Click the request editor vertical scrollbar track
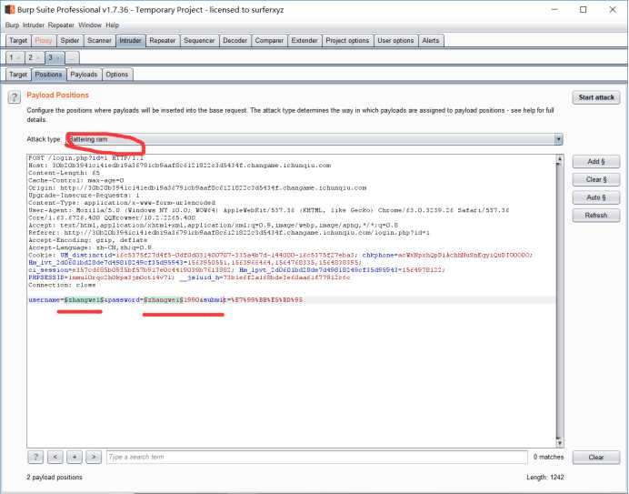 click(x=560, y=301)
